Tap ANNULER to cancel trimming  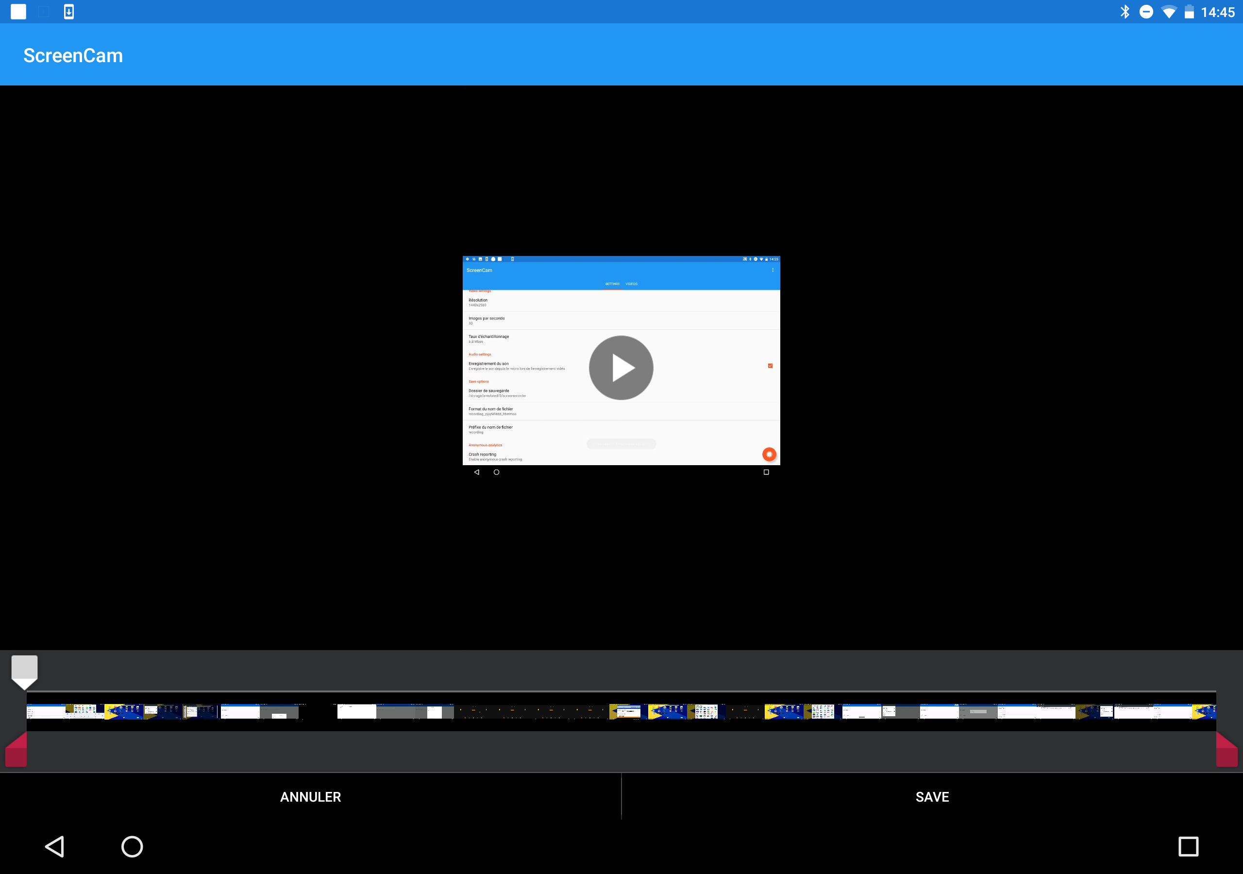311,797
